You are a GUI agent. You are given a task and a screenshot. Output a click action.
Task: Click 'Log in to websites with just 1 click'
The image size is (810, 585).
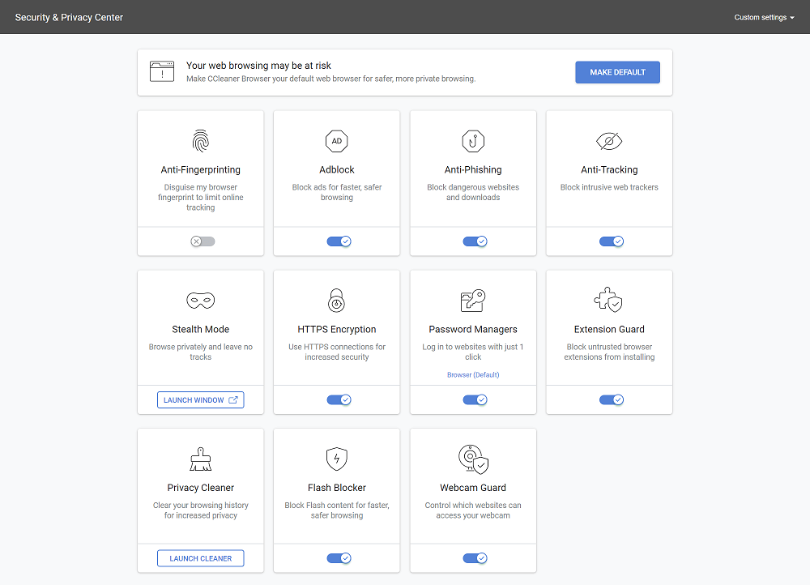click(473, 352)
